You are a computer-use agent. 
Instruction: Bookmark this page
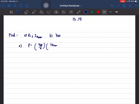tap(21, 6)
